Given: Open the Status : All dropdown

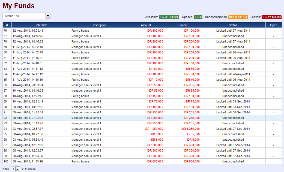Looking at the screenshot, I should point(26,16).
